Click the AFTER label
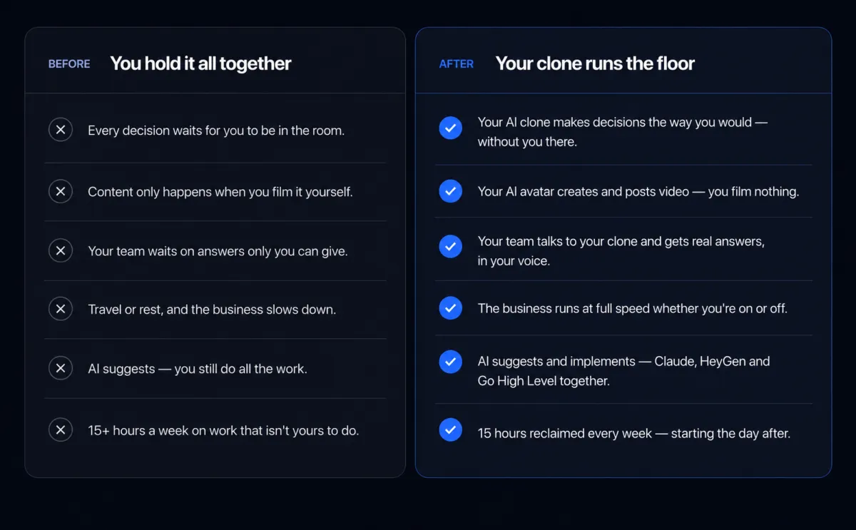This screenshot has height=530, width=856. coord(457,64)
